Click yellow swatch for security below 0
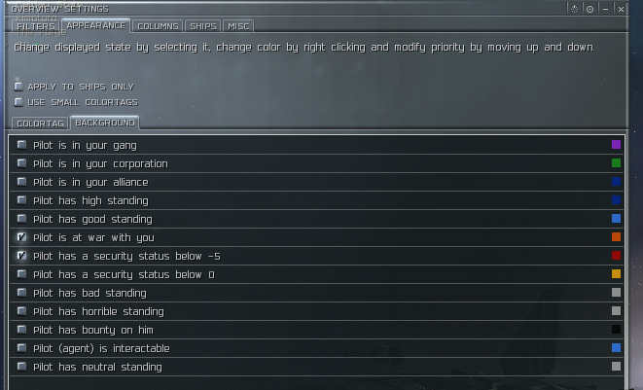Screen dimensions: 643x390 coord(616,273)
